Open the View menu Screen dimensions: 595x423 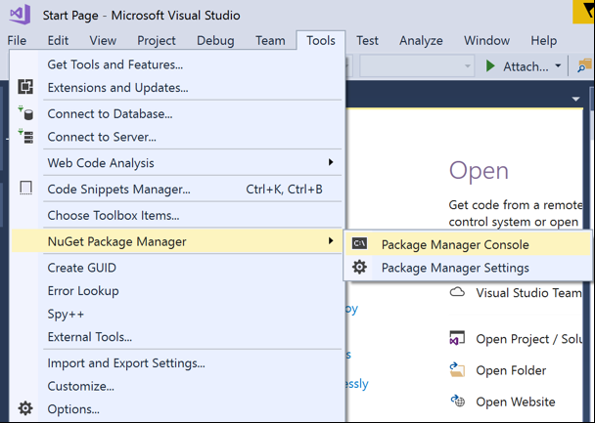pyautogui.click(x=103, y=40)
